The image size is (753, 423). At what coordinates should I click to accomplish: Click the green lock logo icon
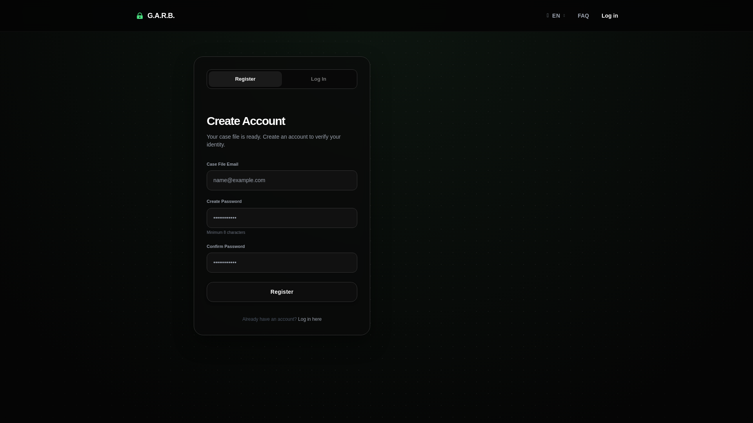[140, 16]
